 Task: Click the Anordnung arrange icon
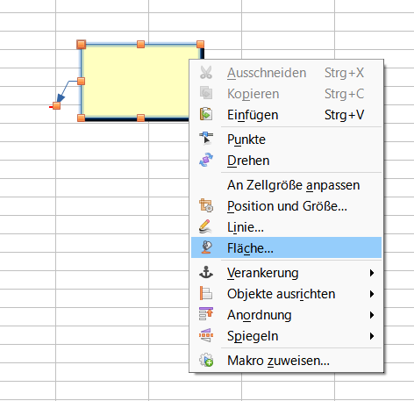(x=206, y=314)
